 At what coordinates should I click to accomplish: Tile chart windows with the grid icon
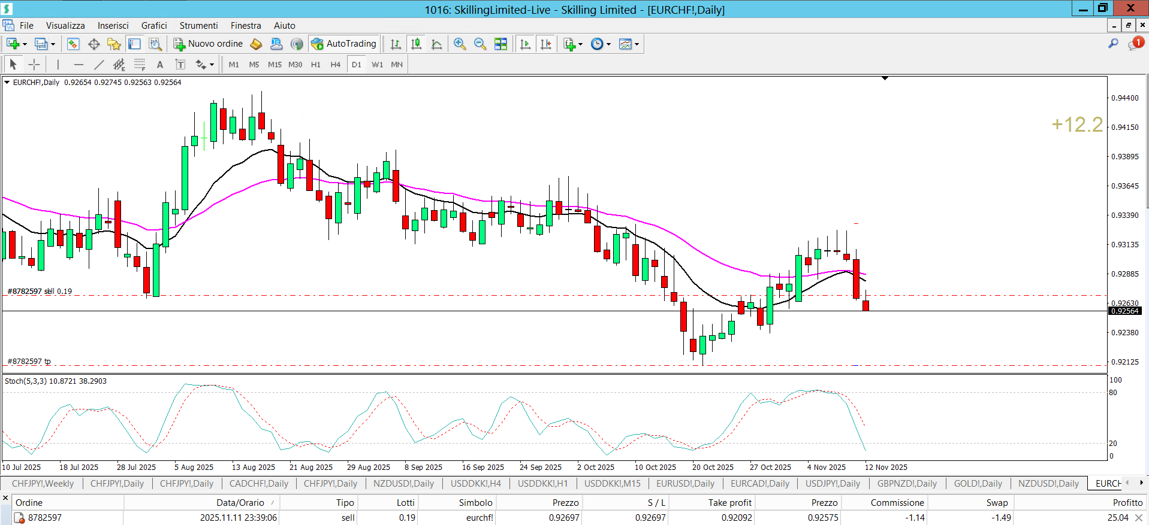(x=500, y=44)
